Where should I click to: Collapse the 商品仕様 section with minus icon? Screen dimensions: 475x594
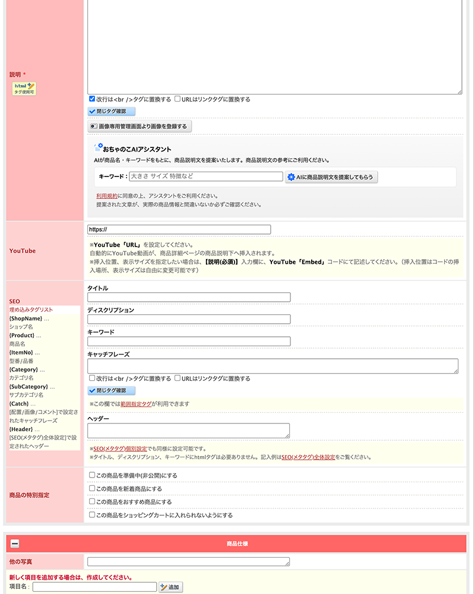tap(15, 544)
